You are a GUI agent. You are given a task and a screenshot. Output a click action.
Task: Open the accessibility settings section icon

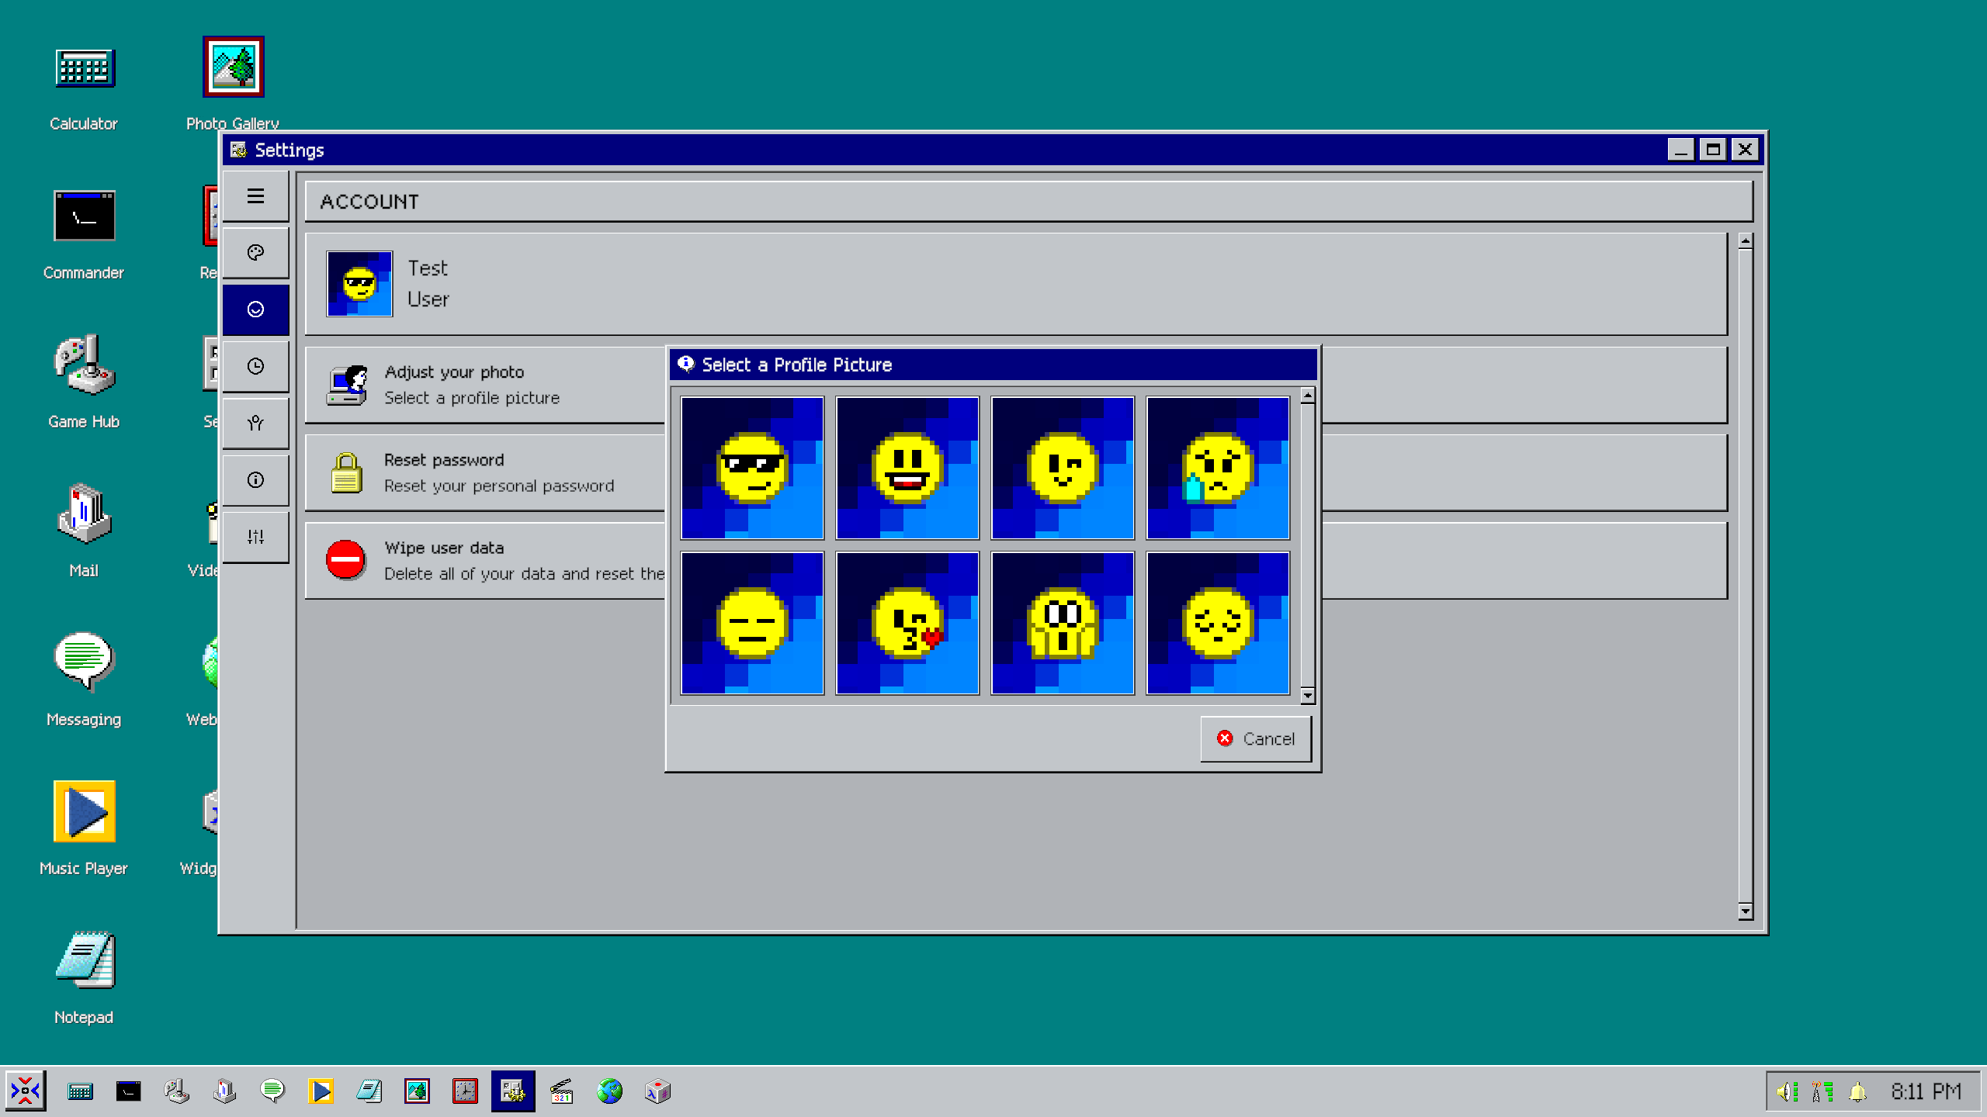255,423
